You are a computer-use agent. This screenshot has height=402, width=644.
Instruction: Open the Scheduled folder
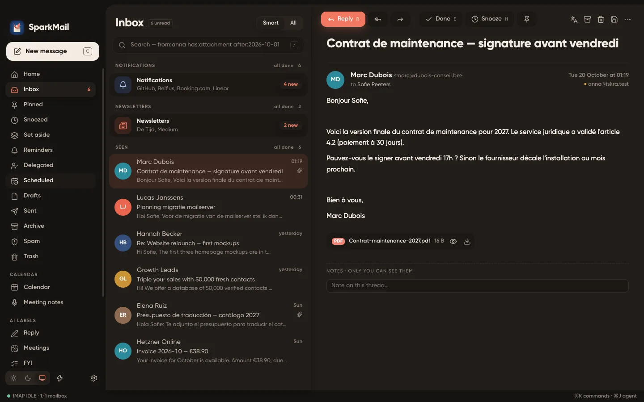[51, 180]
